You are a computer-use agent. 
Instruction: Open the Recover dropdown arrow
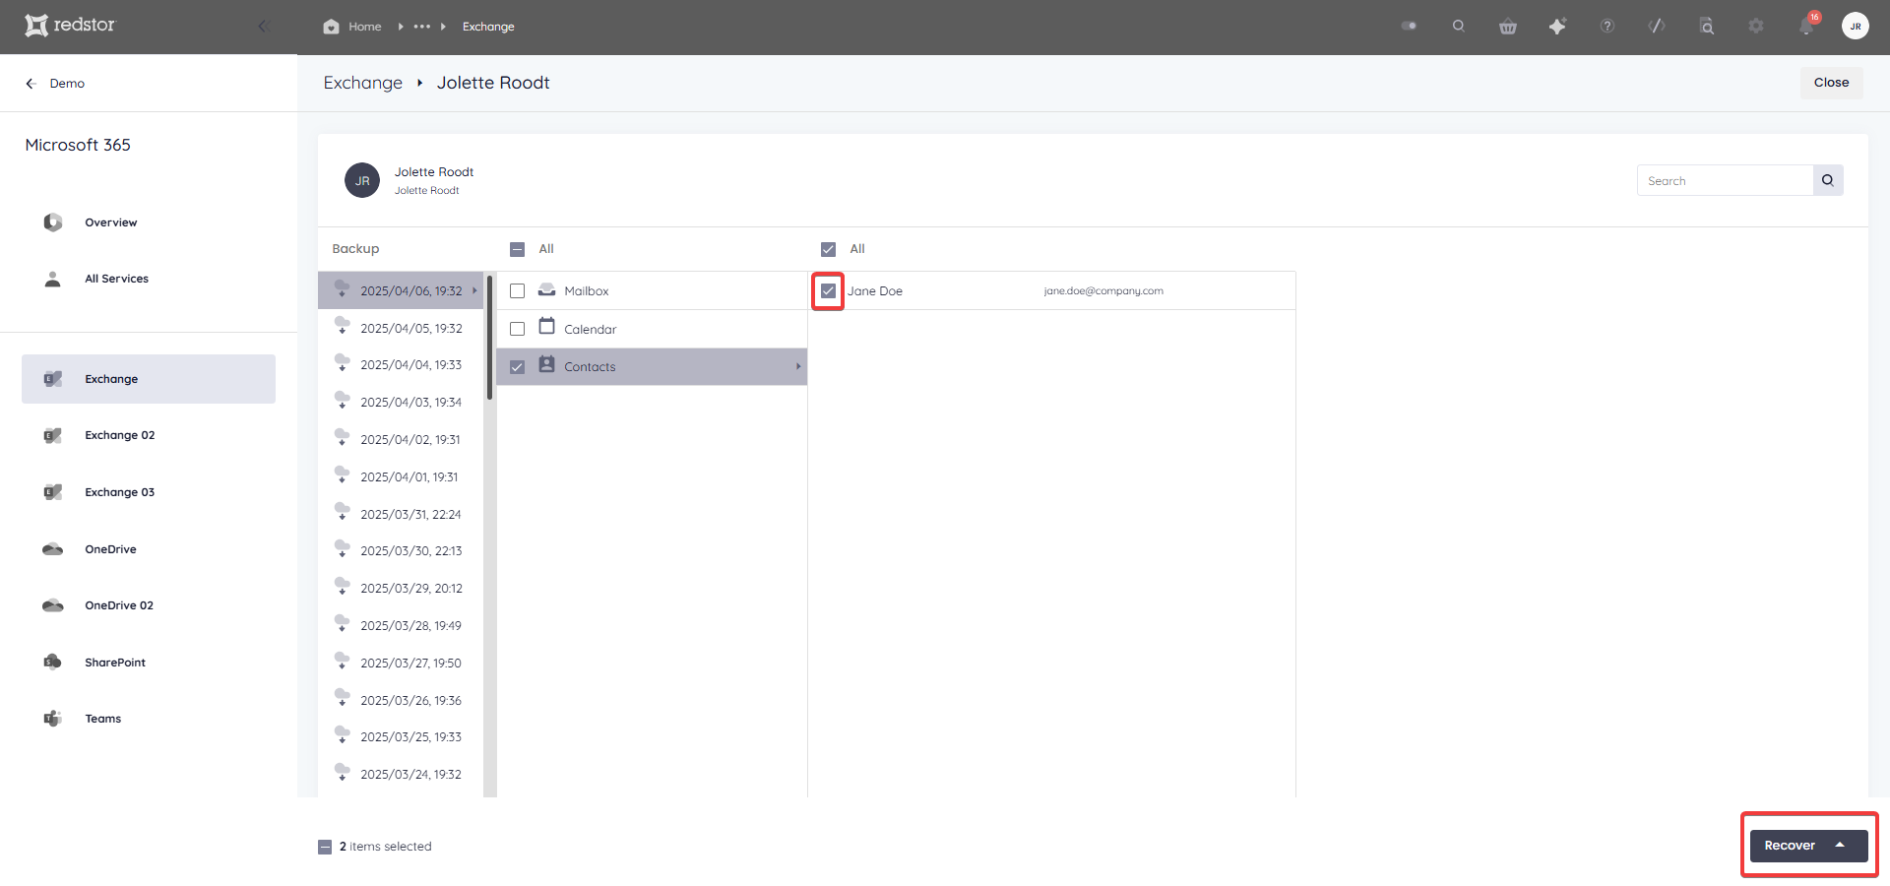(x=1840, y=846)
